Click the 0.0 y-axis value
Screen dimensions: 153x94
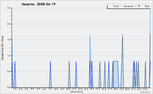pos(9,87)
